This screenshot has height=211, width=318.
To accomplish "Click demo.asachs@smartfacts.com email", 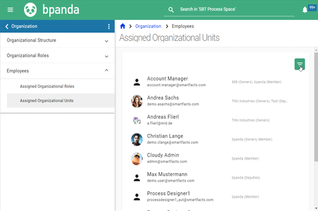I will 173,104.
